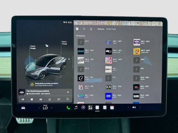The height and width of the screenshot is (133, 178).
Task: Tap Open Trunk on car view
Action: (64, 43)
